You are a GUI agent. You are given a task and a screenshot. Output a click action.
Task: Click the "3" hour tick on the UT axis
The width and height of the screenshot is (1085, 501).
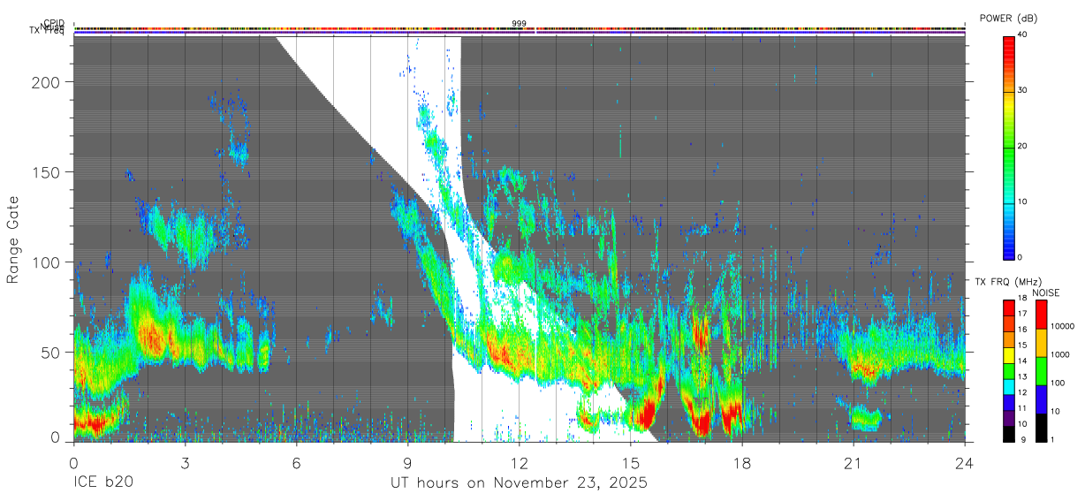pos(185,463)
